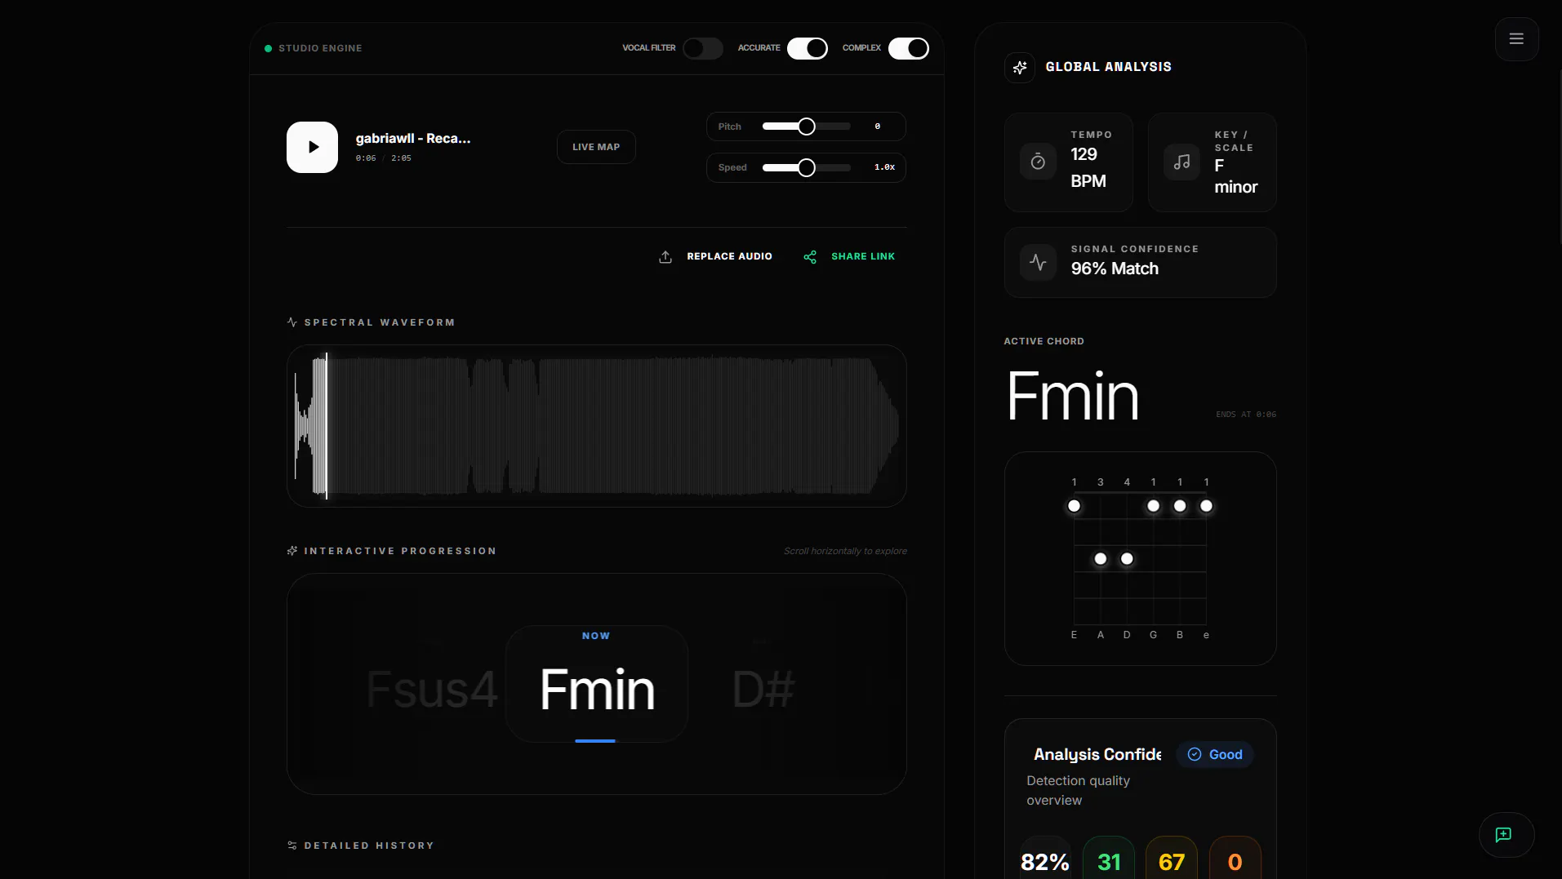
Task: Click the signal confidence pulse icon
Action: 1038,262
